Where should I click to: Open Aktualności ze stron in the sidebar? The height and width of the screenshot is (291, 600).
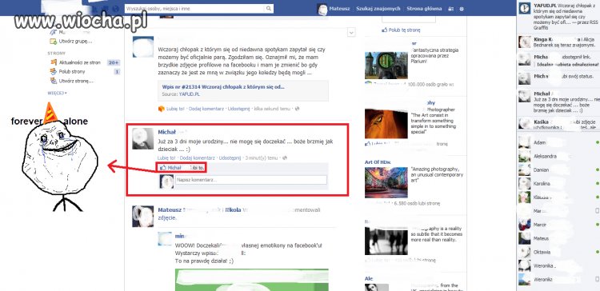click(79, 62)
